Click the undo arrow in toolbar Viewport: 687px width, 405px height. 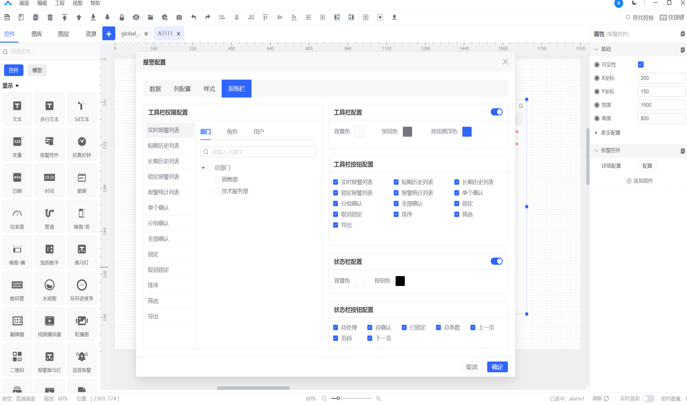click(x=194, y=17)
